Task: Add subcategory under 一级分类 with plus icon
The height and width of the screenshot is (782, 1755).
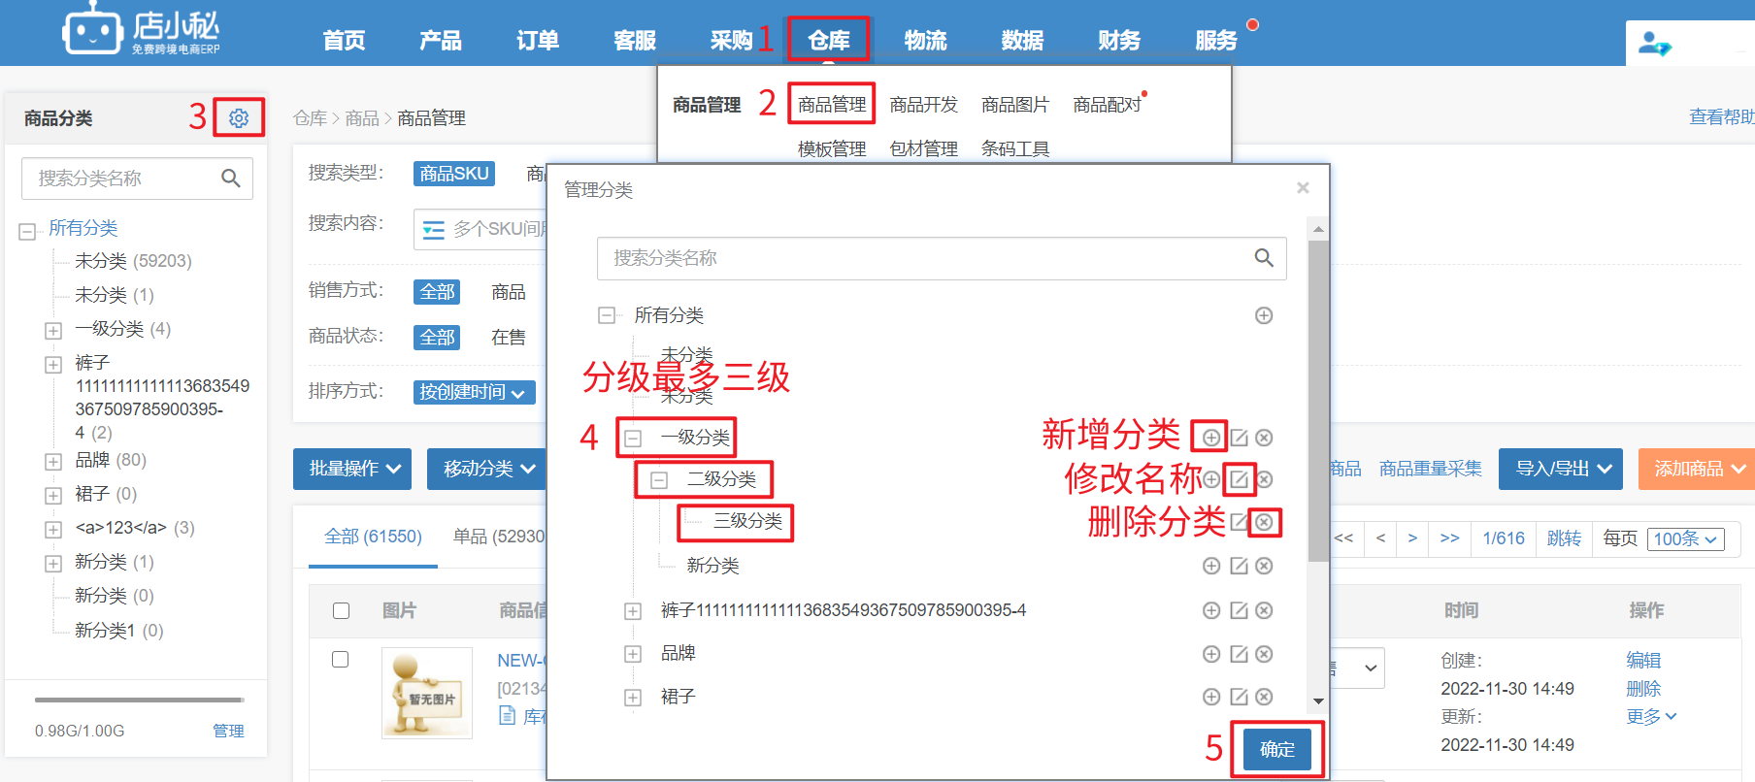Action: (1211, 438)
